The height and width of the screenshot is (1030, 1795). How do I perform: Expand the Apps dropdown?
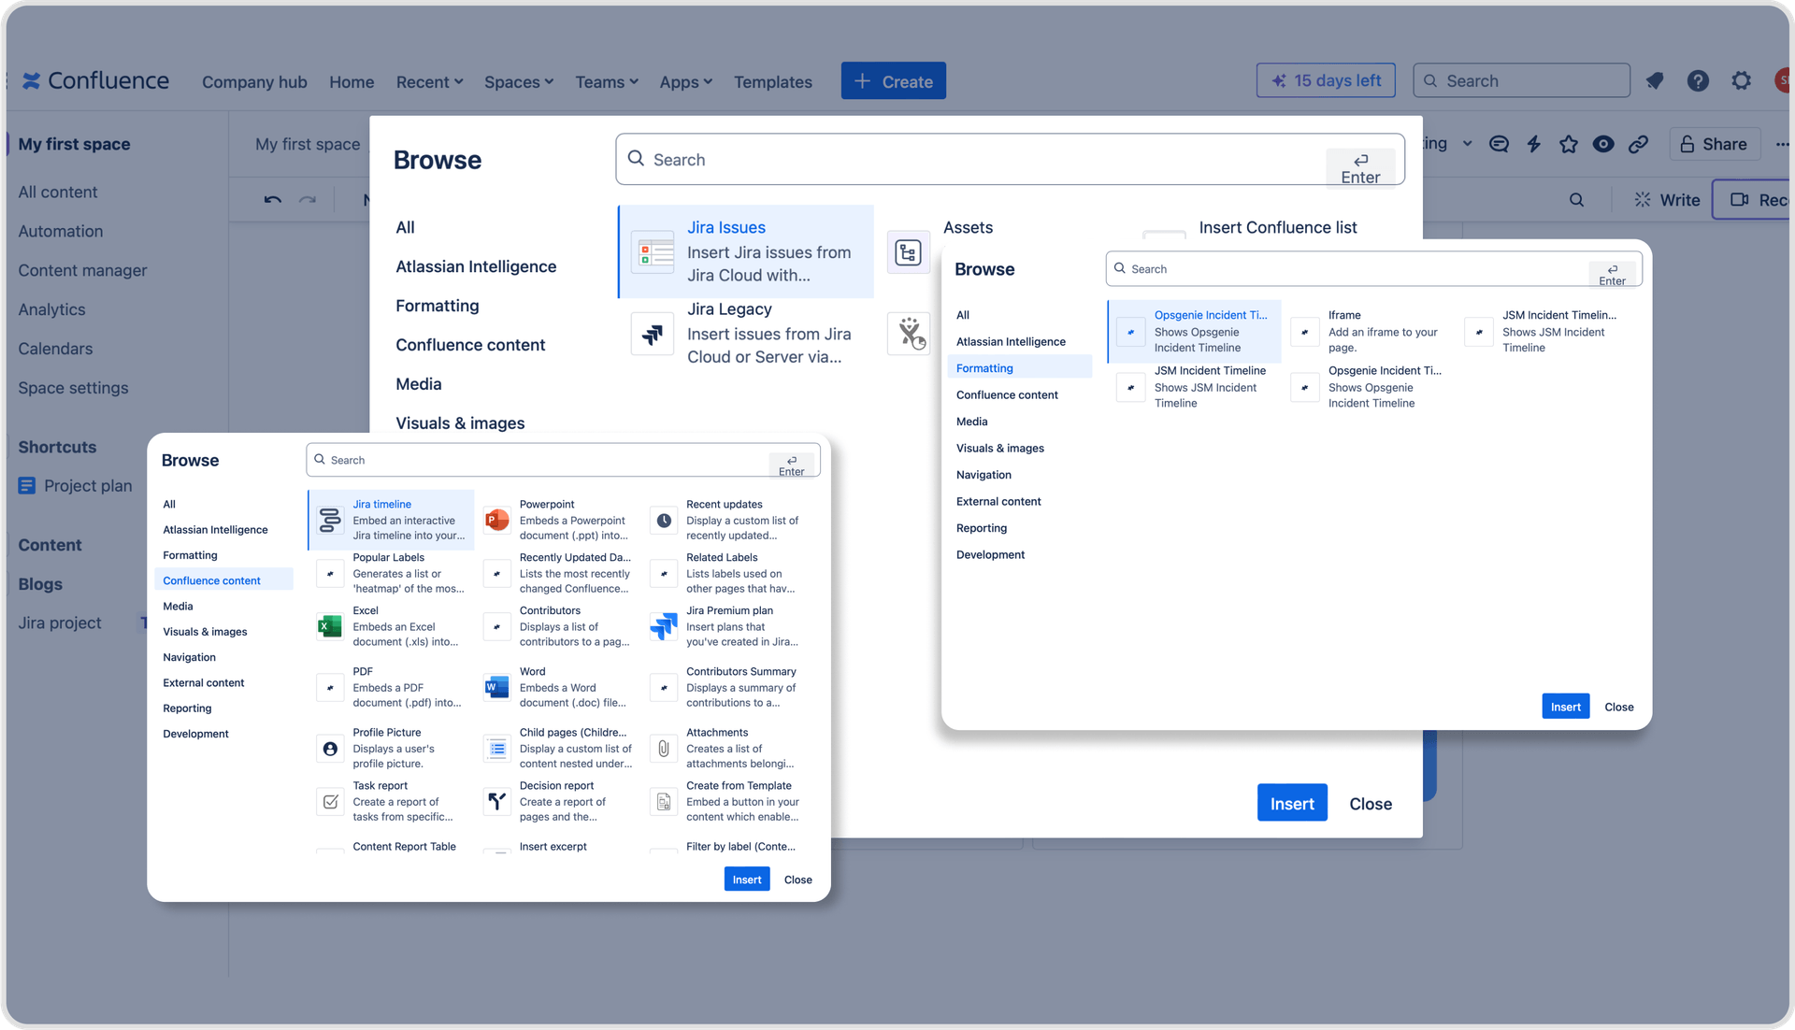point(685,81)
